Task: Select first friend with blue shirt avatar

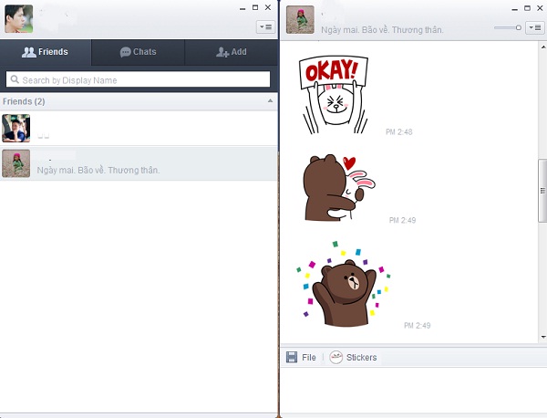Action: 139,129
